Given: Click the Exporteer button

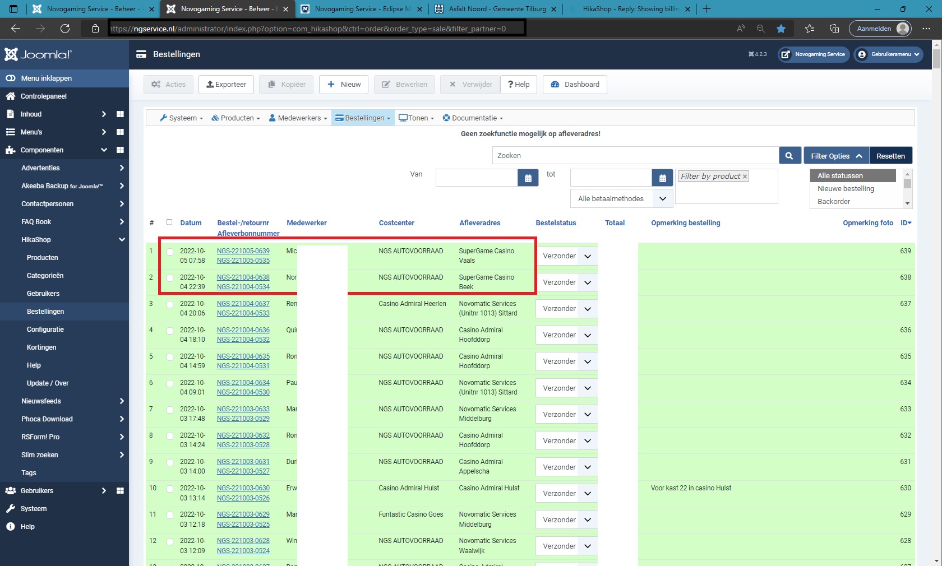Looking at the screenshot, I should [x=227, y=85].
